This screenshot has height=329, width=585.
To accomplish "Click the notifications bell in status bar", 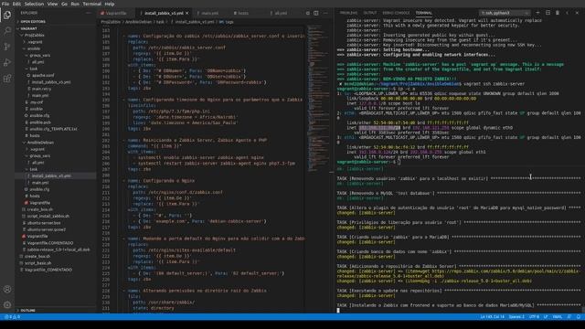I will pyautogui.click(x=579, y=317).
